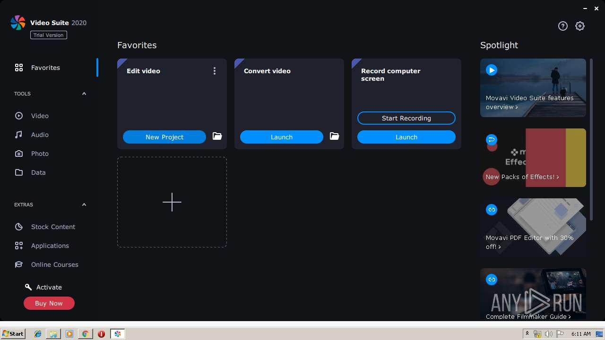The width and height of the screenshot is (605, 340).
Task: Click the Favorites grid icon in sidebar
Action: (x=19, y=68)
